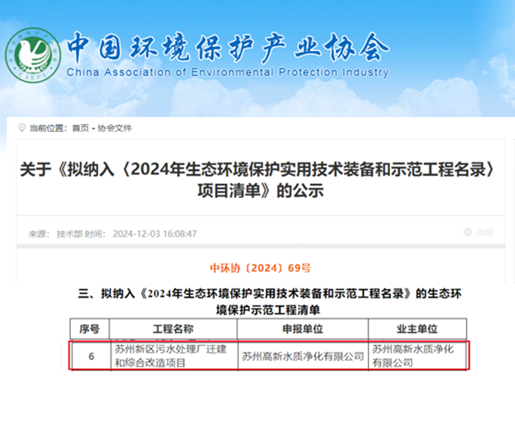The image size is (515, 422).
Task: Select the row number 6 cell
Action: point(90,356)
